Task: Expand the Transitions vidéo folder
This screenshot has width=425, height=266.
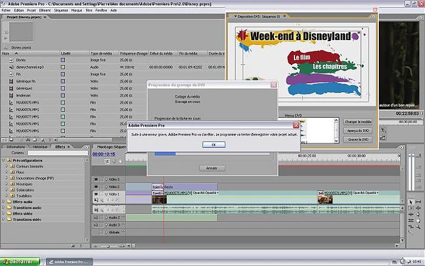Action: click(x=4, y=219)
